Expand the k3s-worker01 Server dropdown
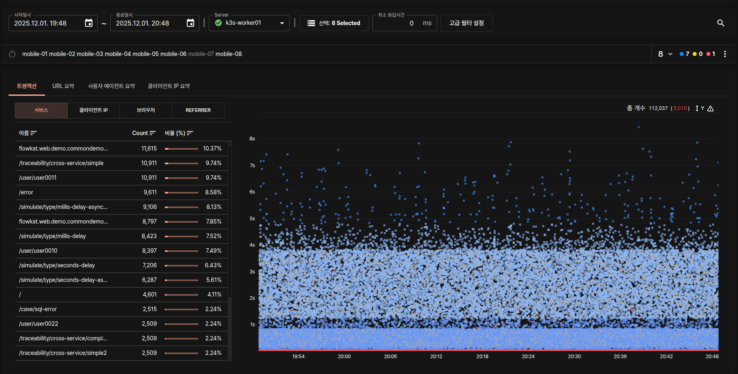The height and width of the screenshot is (374, 738). 249,23
